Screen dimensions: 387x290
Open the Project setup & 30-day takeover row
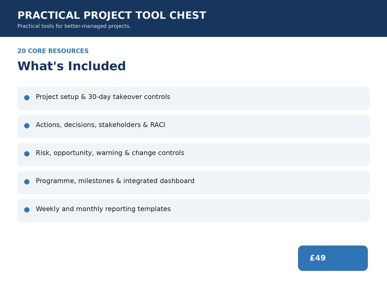point(193,98)
